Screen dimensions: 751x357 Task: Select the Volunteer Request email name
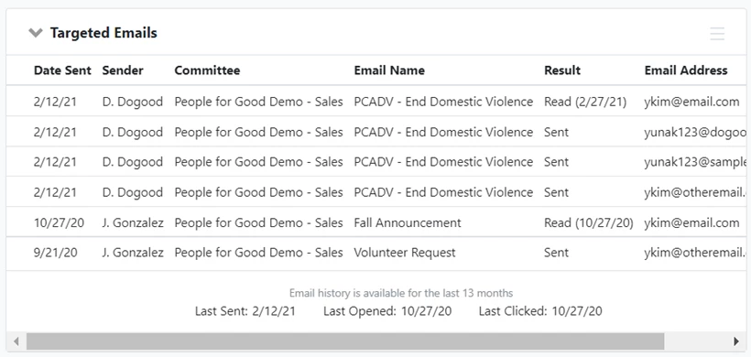click(x=405, y=253)
